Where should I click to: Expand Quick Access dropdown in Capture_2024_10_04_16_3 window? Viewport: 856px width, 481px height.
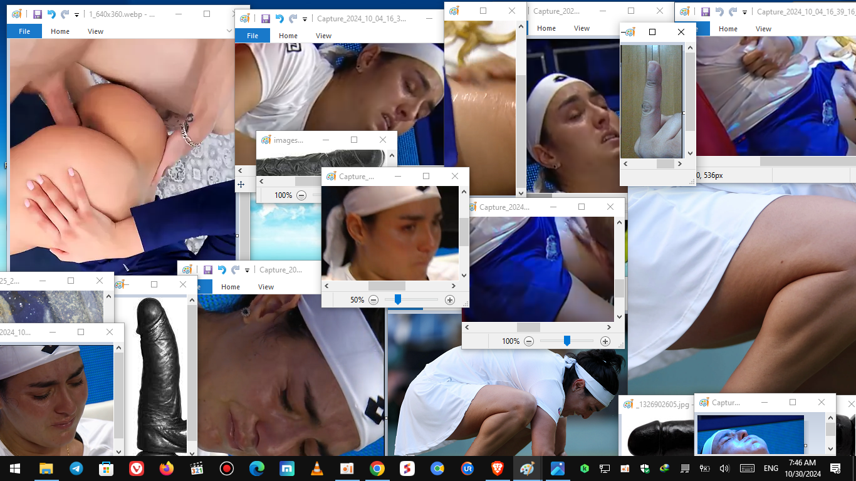click(305, 19)
